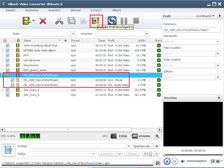Take a snapshot with the camera icon

point(218,161)
